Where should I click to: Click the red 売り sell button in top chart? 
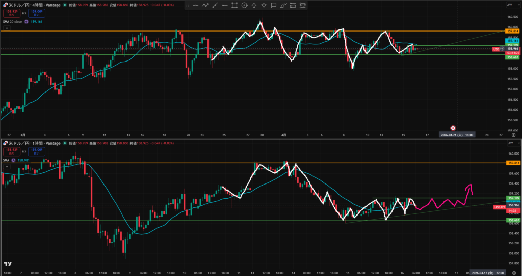tap(11, 13)
